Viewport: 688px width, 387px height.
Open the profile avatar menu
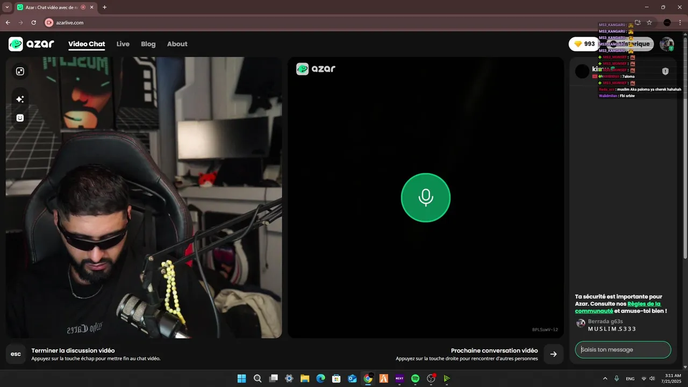[667, 44]
